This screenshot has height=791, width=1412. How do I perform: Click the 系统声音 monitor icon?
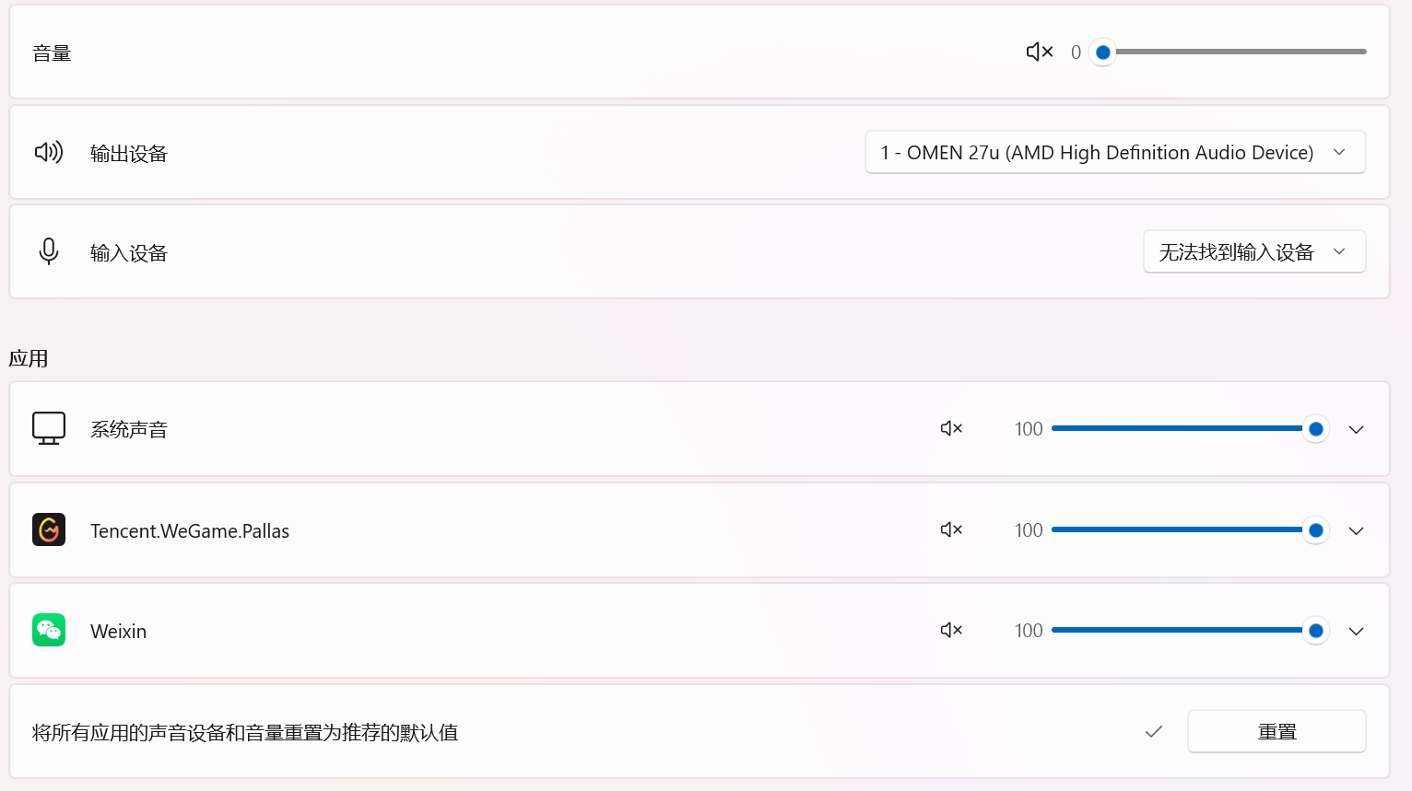(49, 428)
